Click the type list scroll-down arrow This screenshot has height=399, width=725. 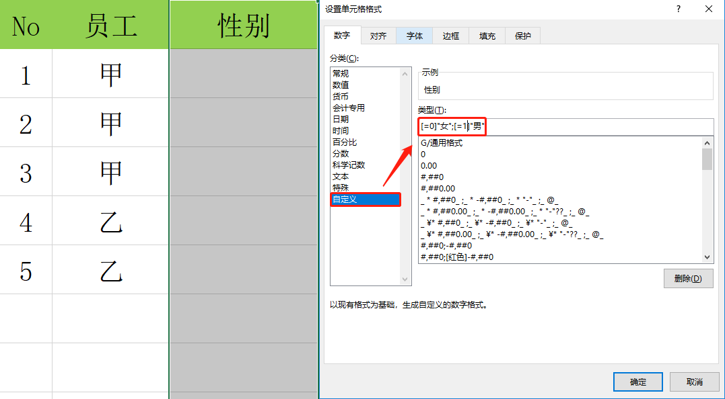(x=707, y=257)
